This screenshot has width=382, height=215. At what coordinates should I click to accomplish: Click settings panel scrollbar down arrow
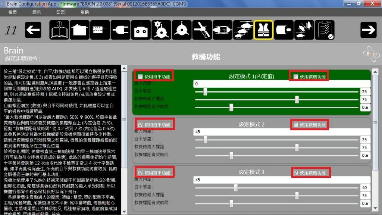pyautogui.click(x=375, y=208)
